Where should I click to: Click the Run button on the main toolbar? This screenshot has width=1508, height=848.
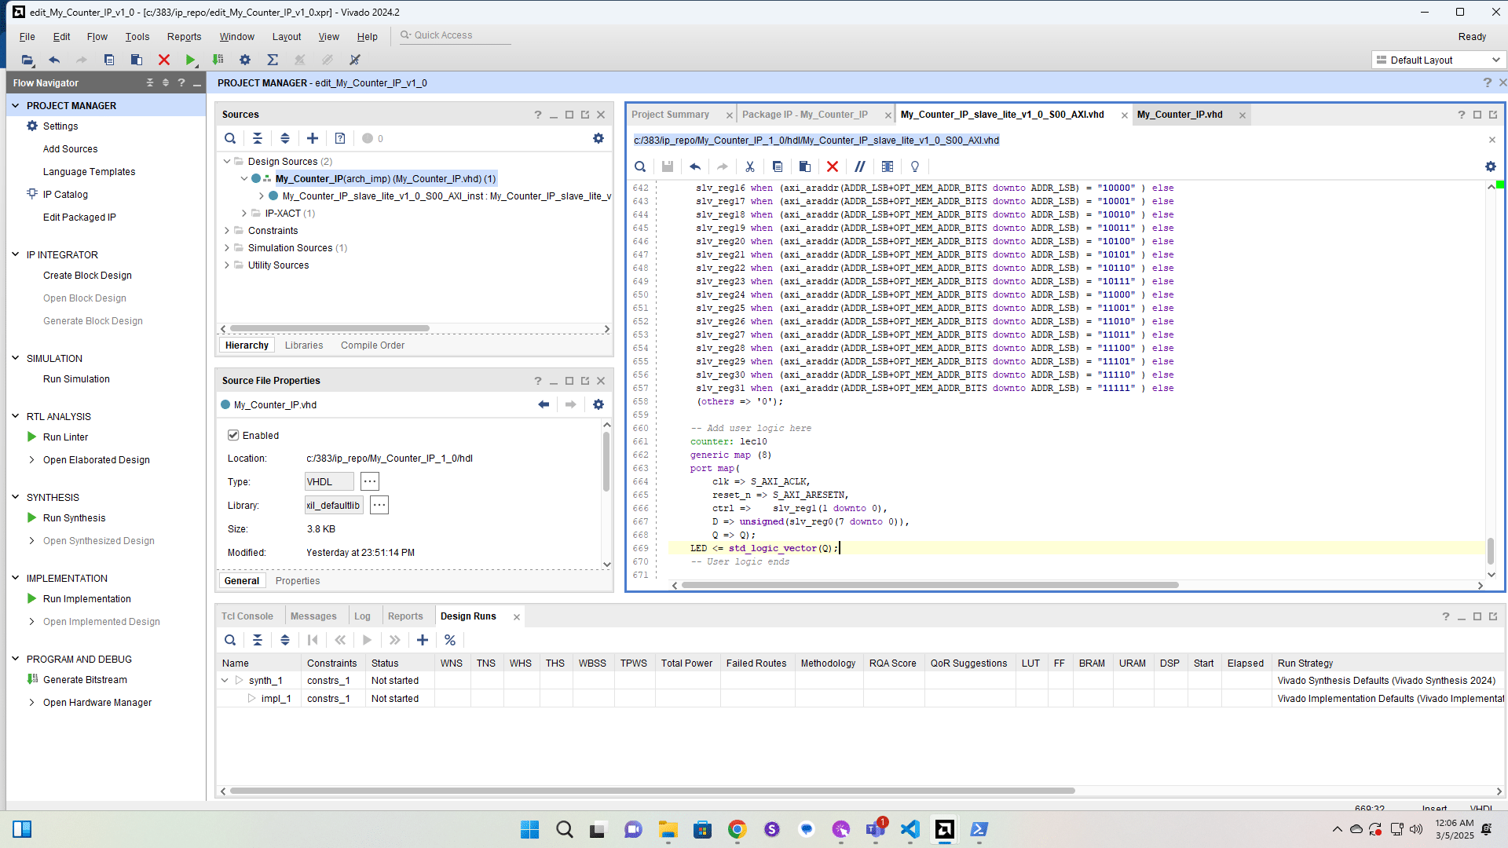pos(190,60)
